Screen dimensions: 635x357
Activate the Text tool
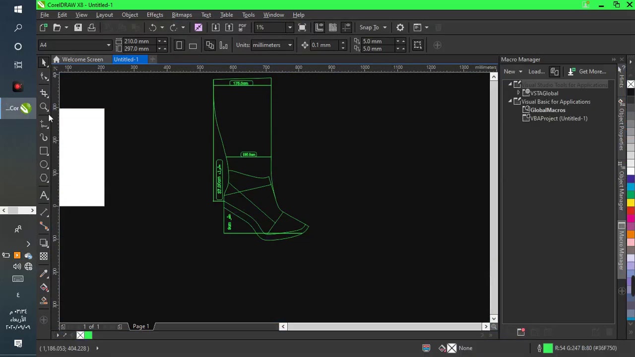(x=44, y=195)
